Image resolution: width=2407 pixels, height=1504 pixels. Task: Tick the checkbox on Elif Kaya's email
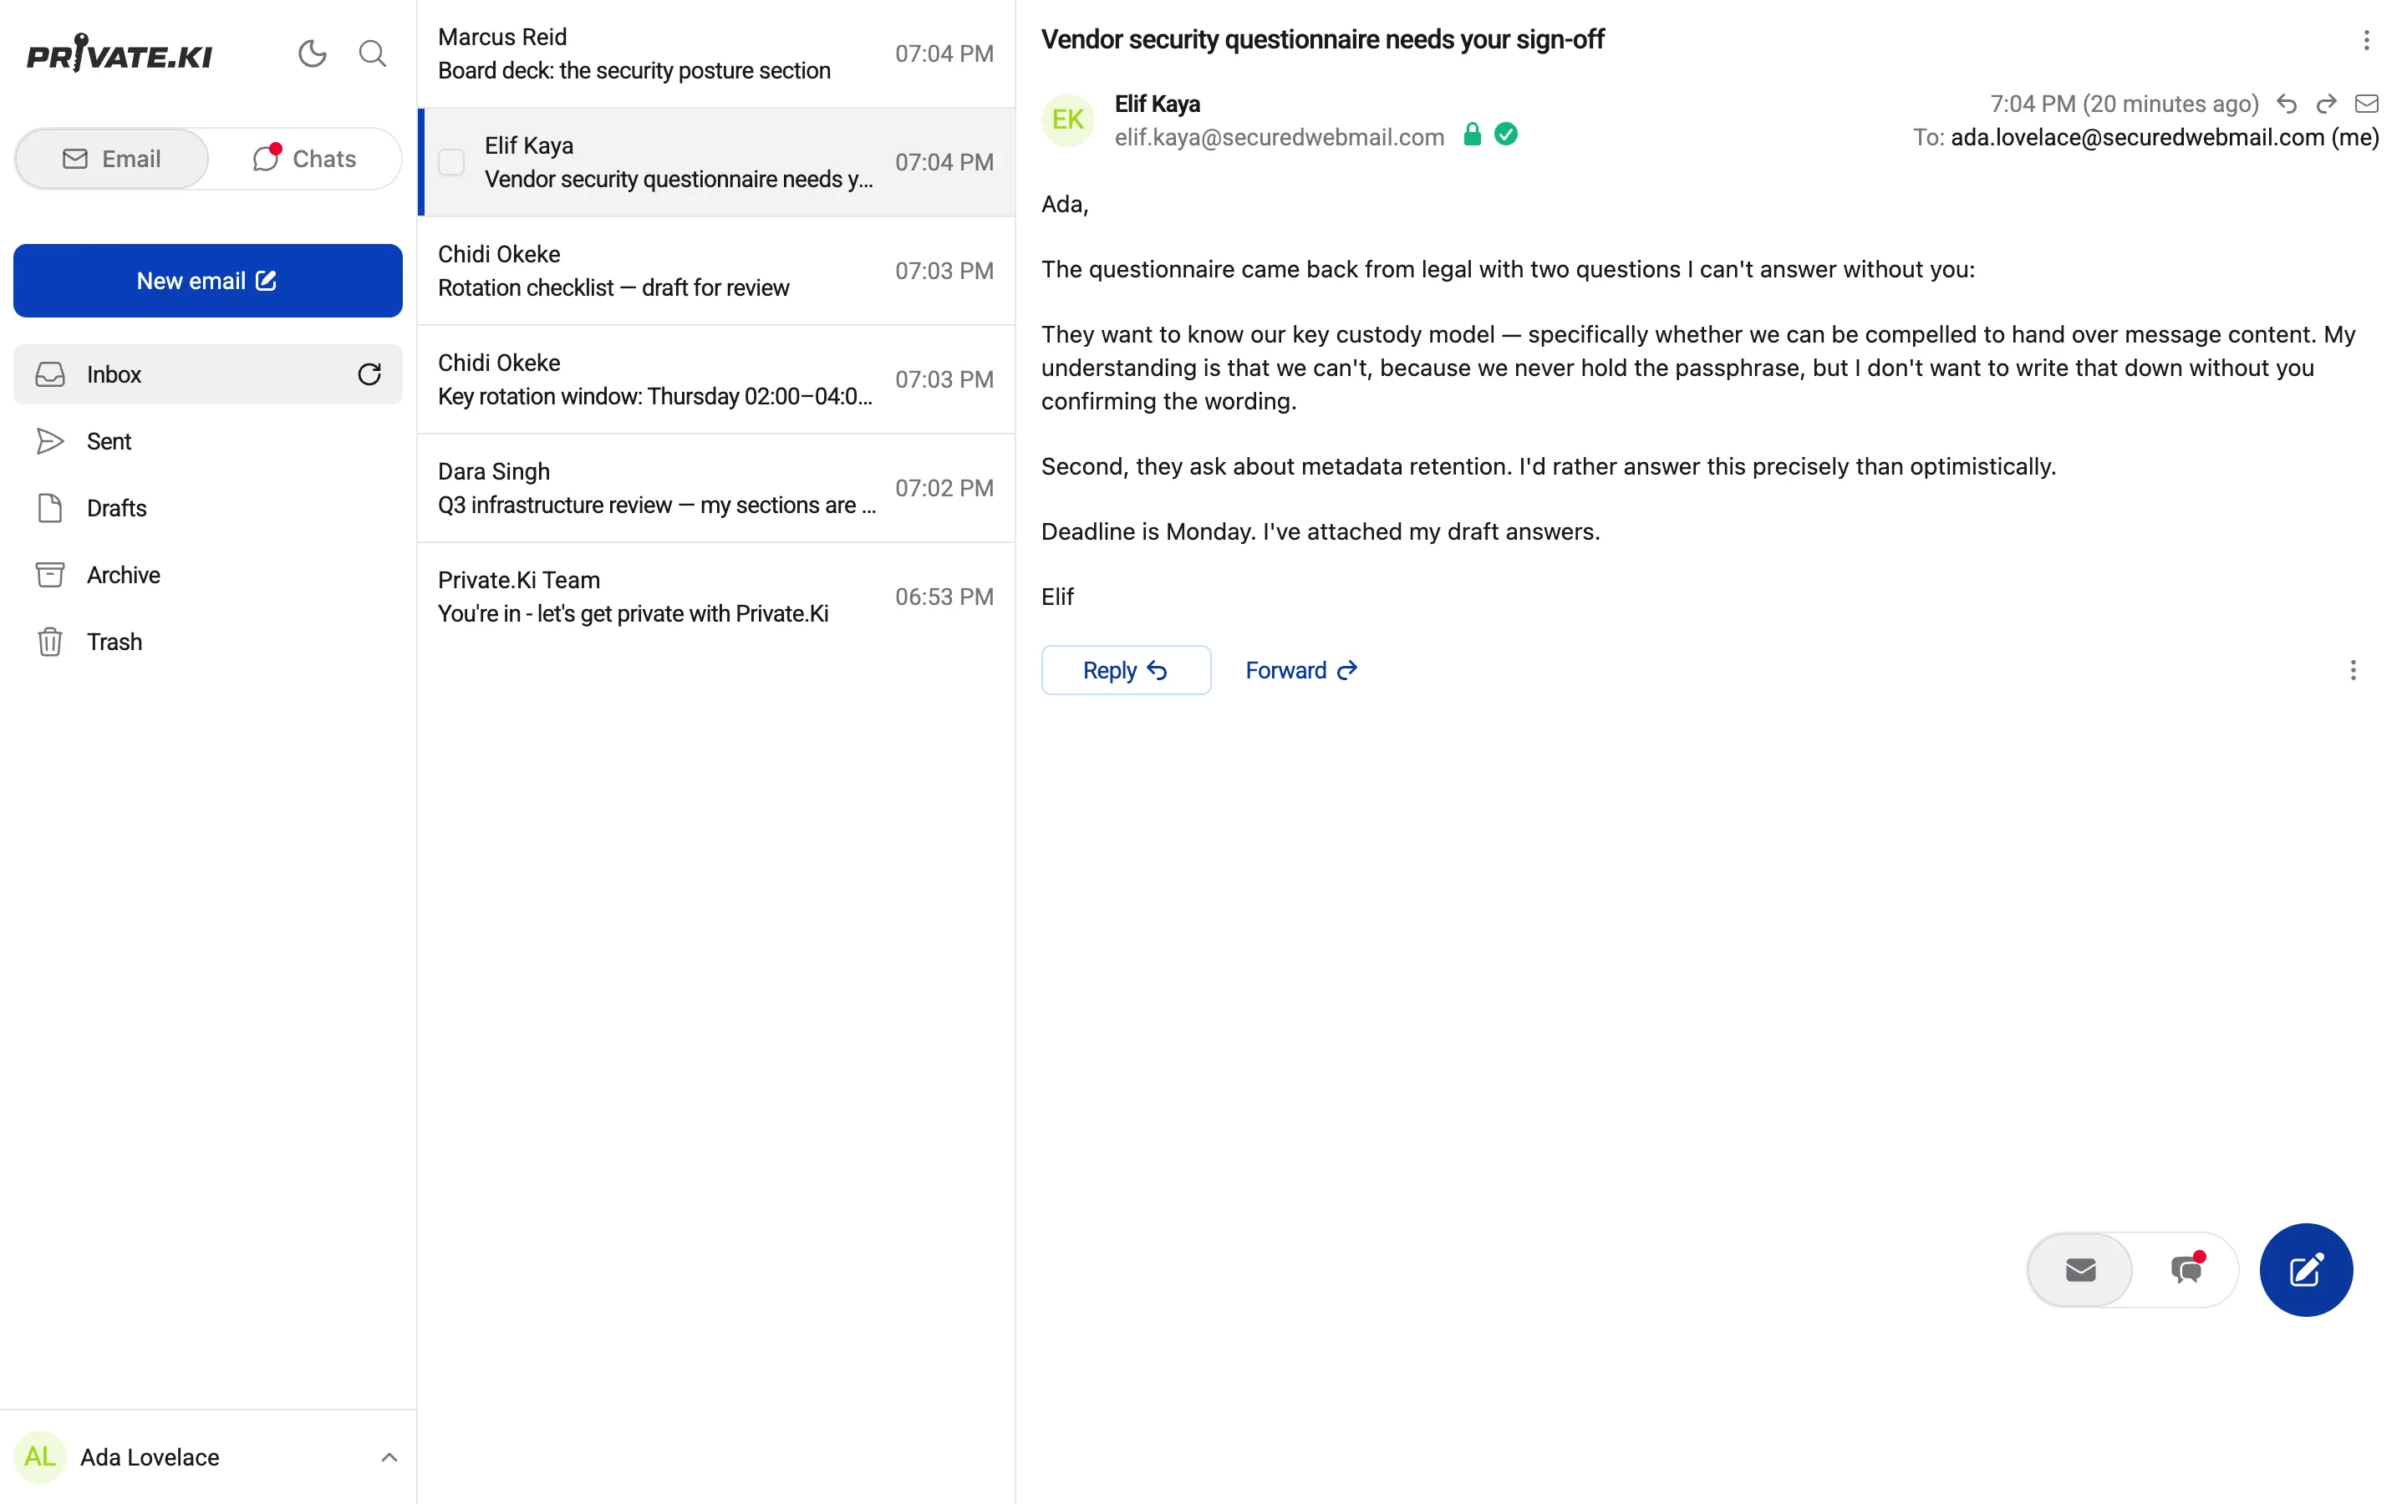451,162
